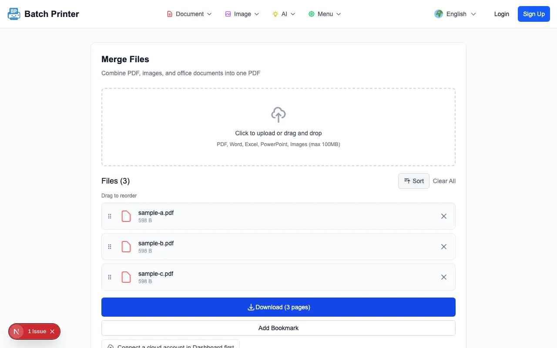The image size is (557, 348).
Task: Dismiss the 1 Issue notification badge
Action: pos(52,331)
